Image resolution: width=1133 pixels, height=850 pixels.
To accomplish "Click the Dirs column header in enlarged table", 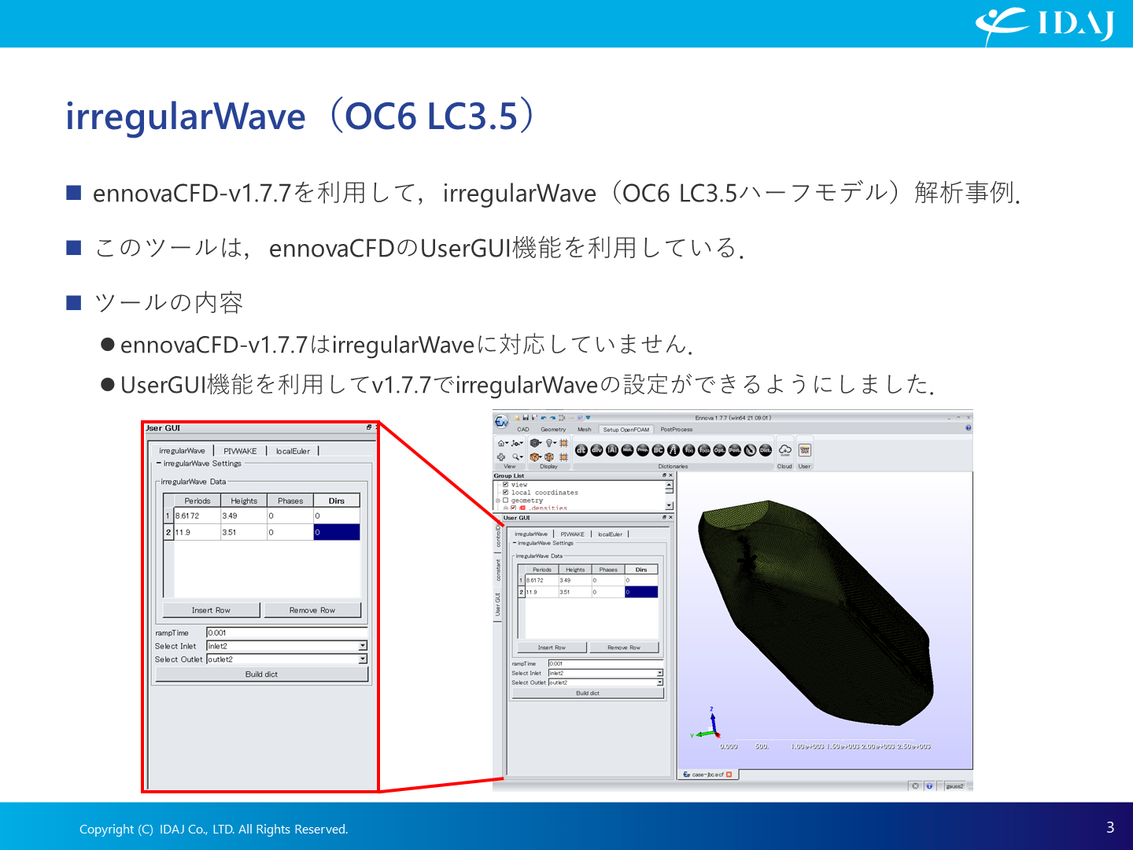I will click(x=337, y=501).
